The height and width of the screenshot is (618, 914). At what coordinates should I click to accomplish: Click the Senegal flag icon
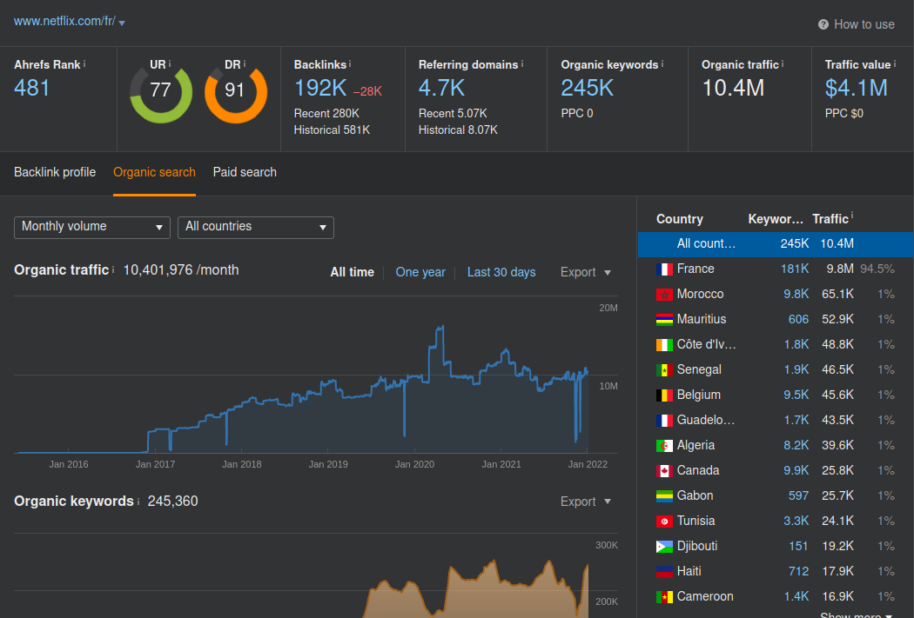tap(664, 370)
